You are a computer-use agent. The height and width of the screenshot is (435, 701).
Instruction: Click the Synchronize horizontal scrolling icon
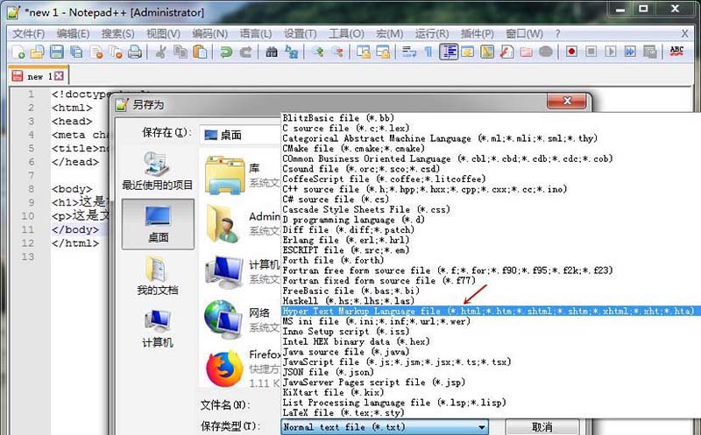pos(383,52)
